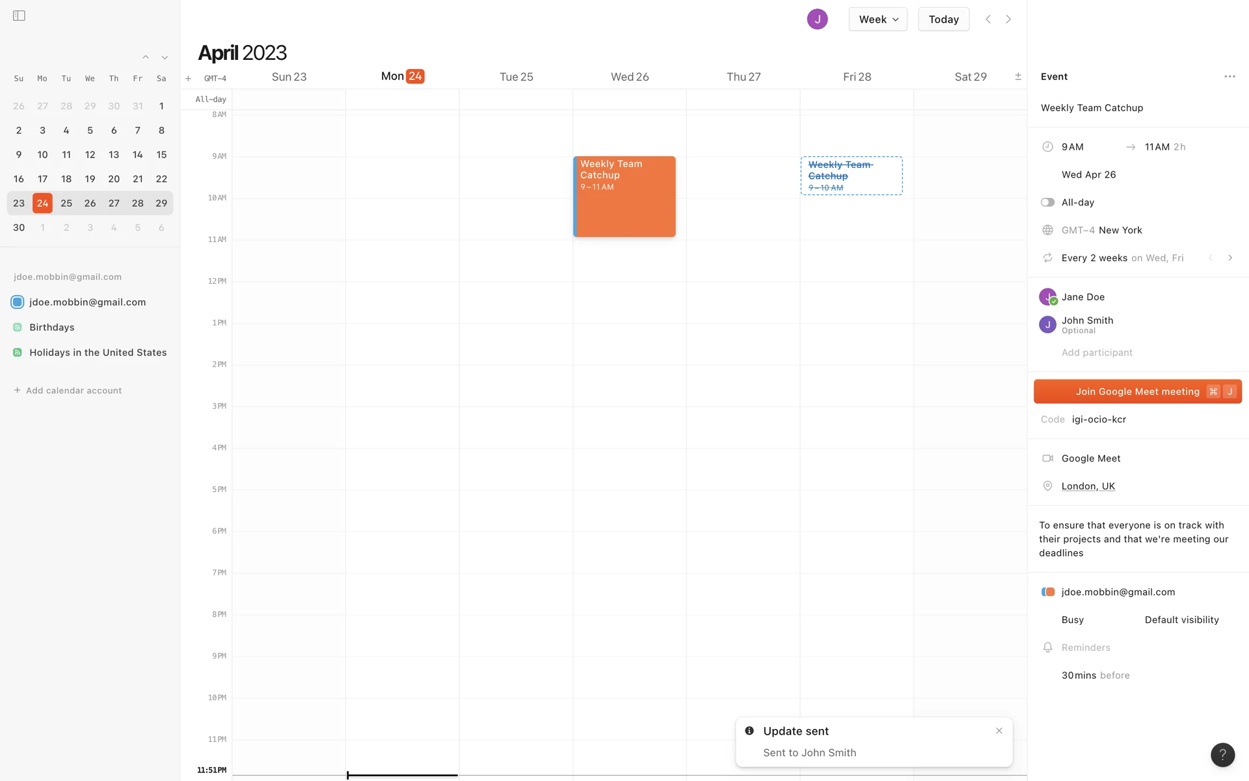The image size is (1249, 781).
Task: Toggle the sidebar panel icon
Action: tap(19, 16)
